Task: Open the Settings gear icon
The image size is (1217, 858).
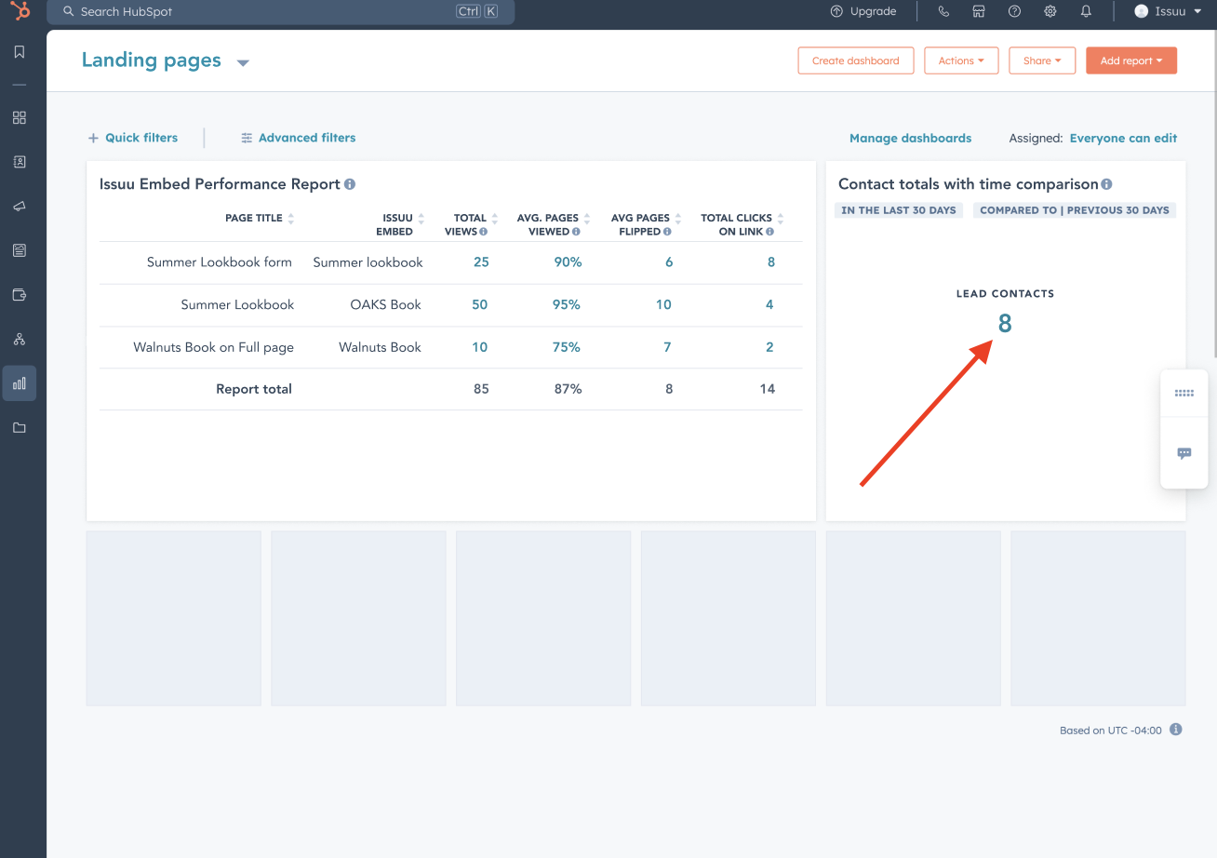Action: 1050,11
